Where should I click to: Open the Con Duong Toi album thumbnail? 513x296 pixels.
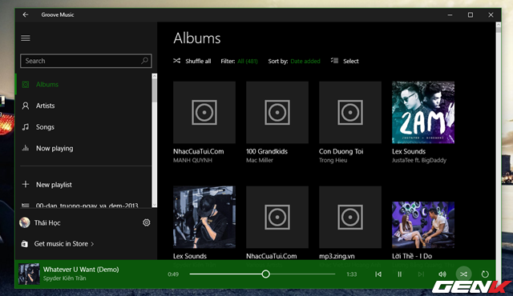tap(350, 112)
